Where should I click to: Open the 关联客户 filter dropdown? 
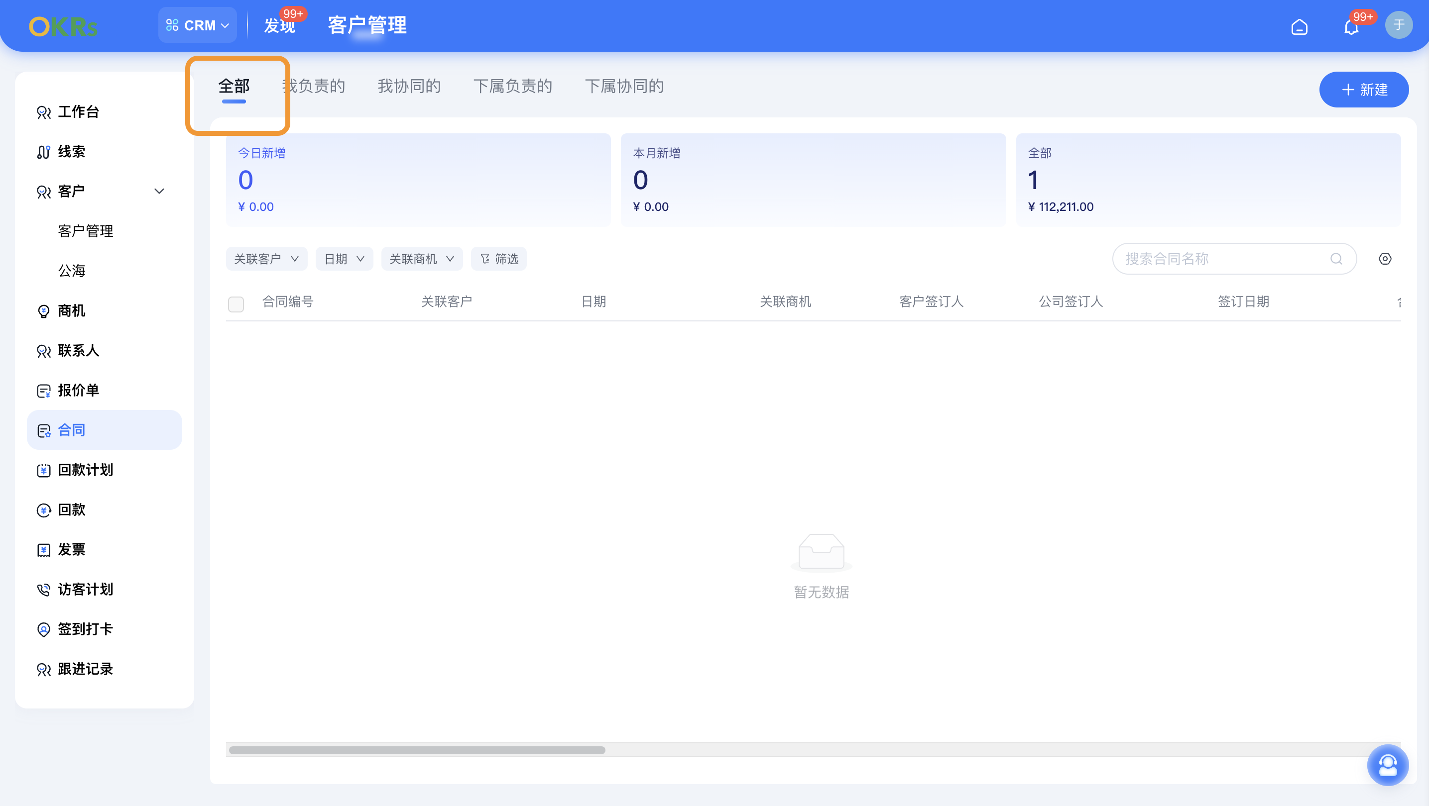click(267, 259)
